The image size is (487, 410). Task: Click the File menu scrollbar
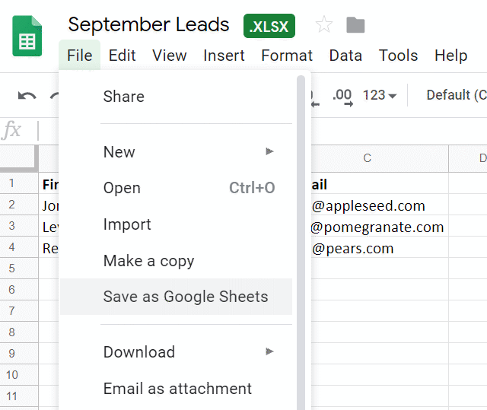click(x=301, y=242)
